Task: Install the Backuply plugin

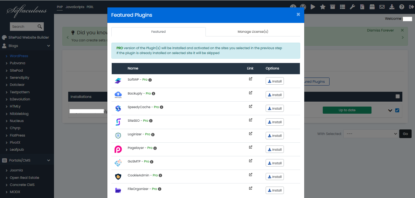Action: (275, 95)
